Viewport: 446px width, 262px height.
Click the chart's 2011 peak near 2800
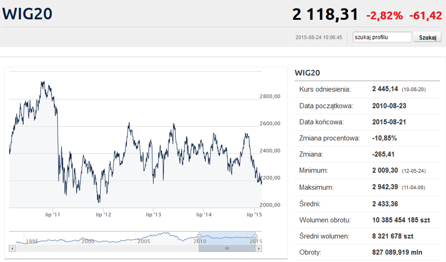(x=43, y=83)
